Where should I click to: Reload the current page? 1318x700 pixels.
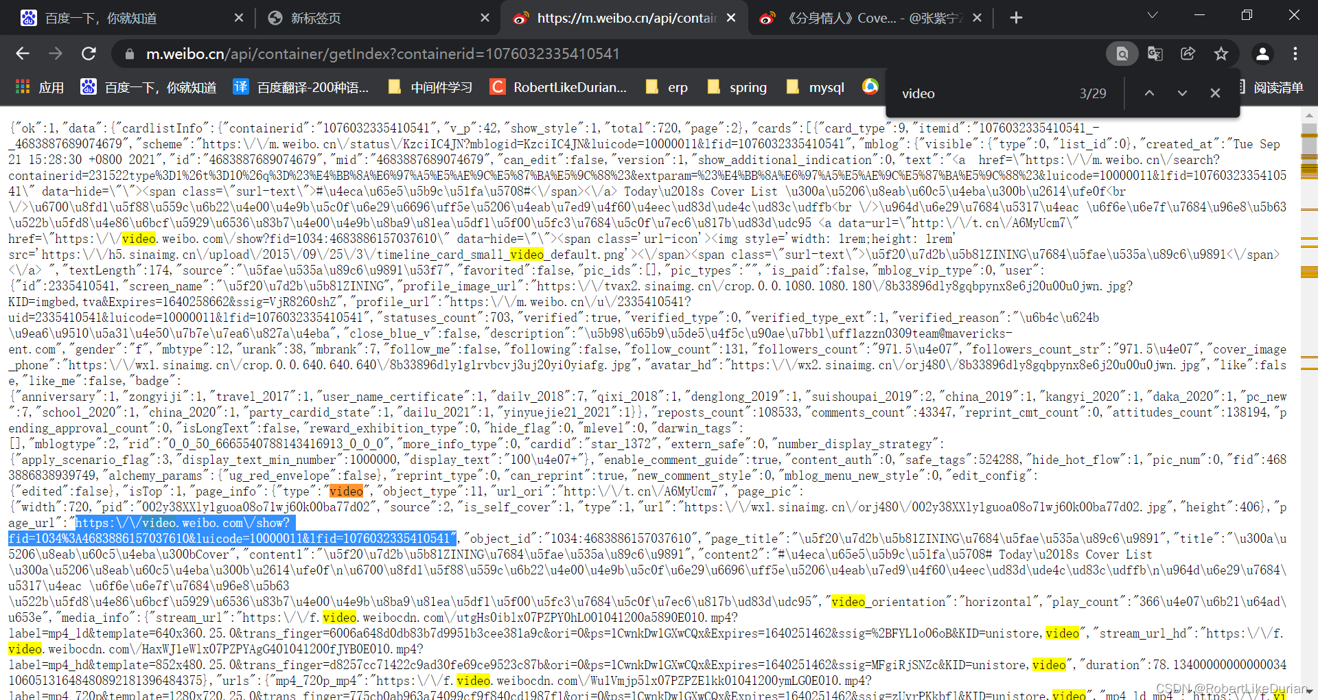[89, 54]
